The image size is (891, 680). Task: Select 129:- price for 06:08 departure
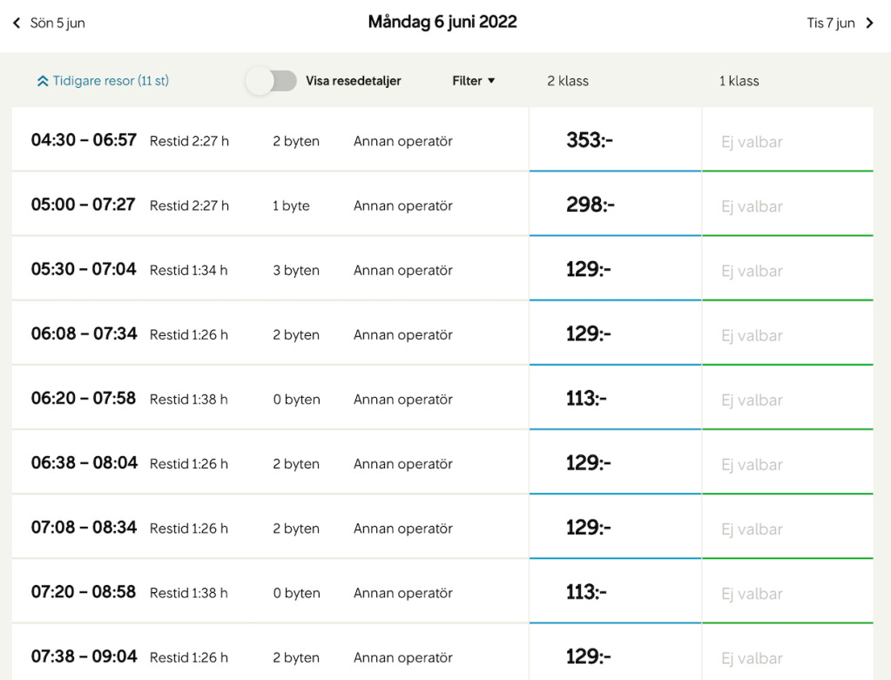[615, 333]
